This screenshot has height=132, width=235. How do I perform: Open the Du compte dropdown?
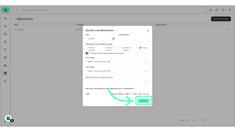[x=117, y=62]
